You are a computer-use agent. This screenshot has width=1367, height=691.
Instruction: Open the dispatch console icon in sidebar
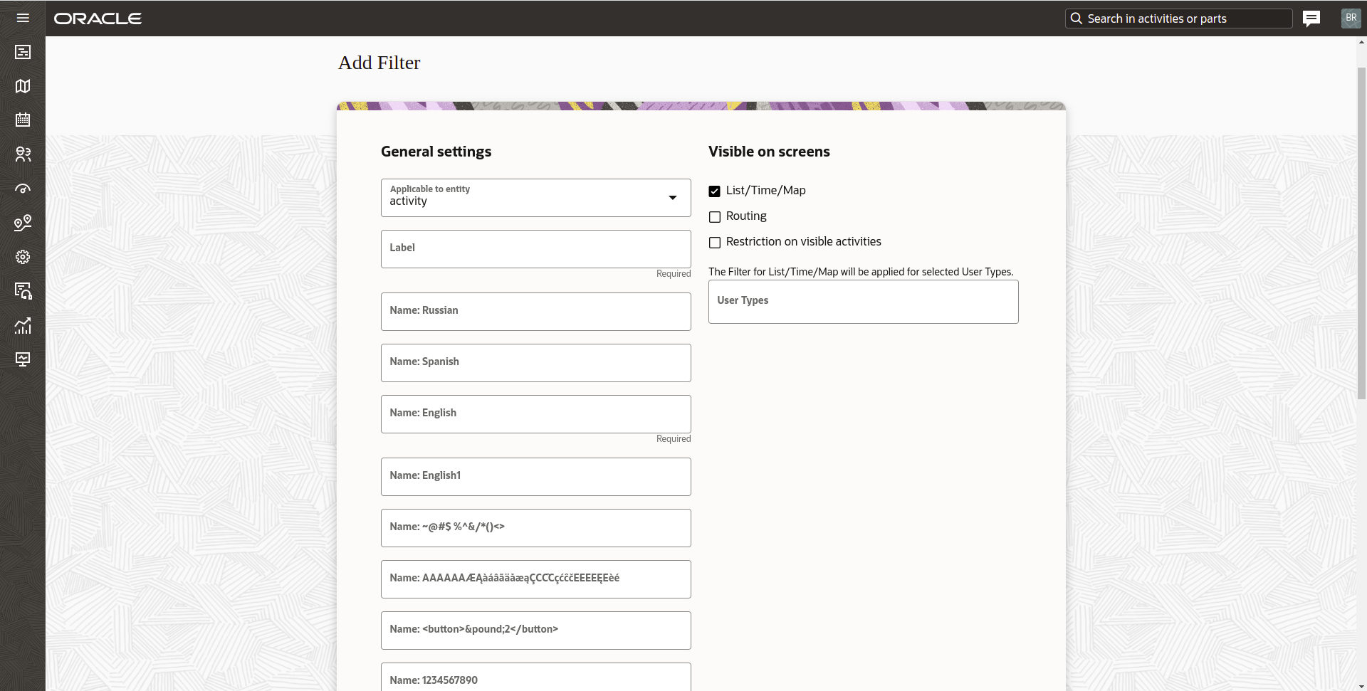[23, 52]
